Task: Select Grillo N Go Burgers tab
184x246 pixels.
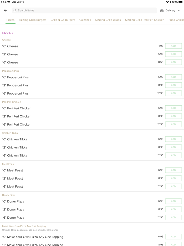Action: pyautogui.click(x=63, y=20)
